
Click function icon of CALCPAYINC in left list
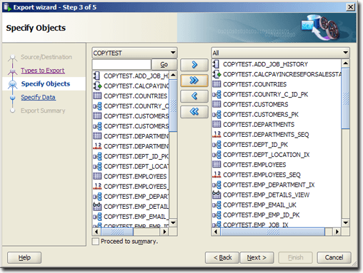[97, 86]
